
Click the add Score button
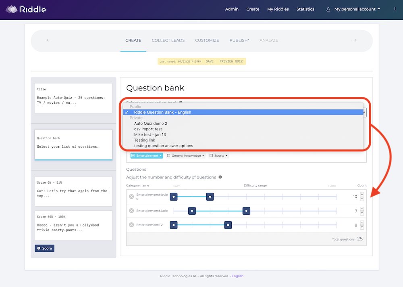[x=44, y=248]
